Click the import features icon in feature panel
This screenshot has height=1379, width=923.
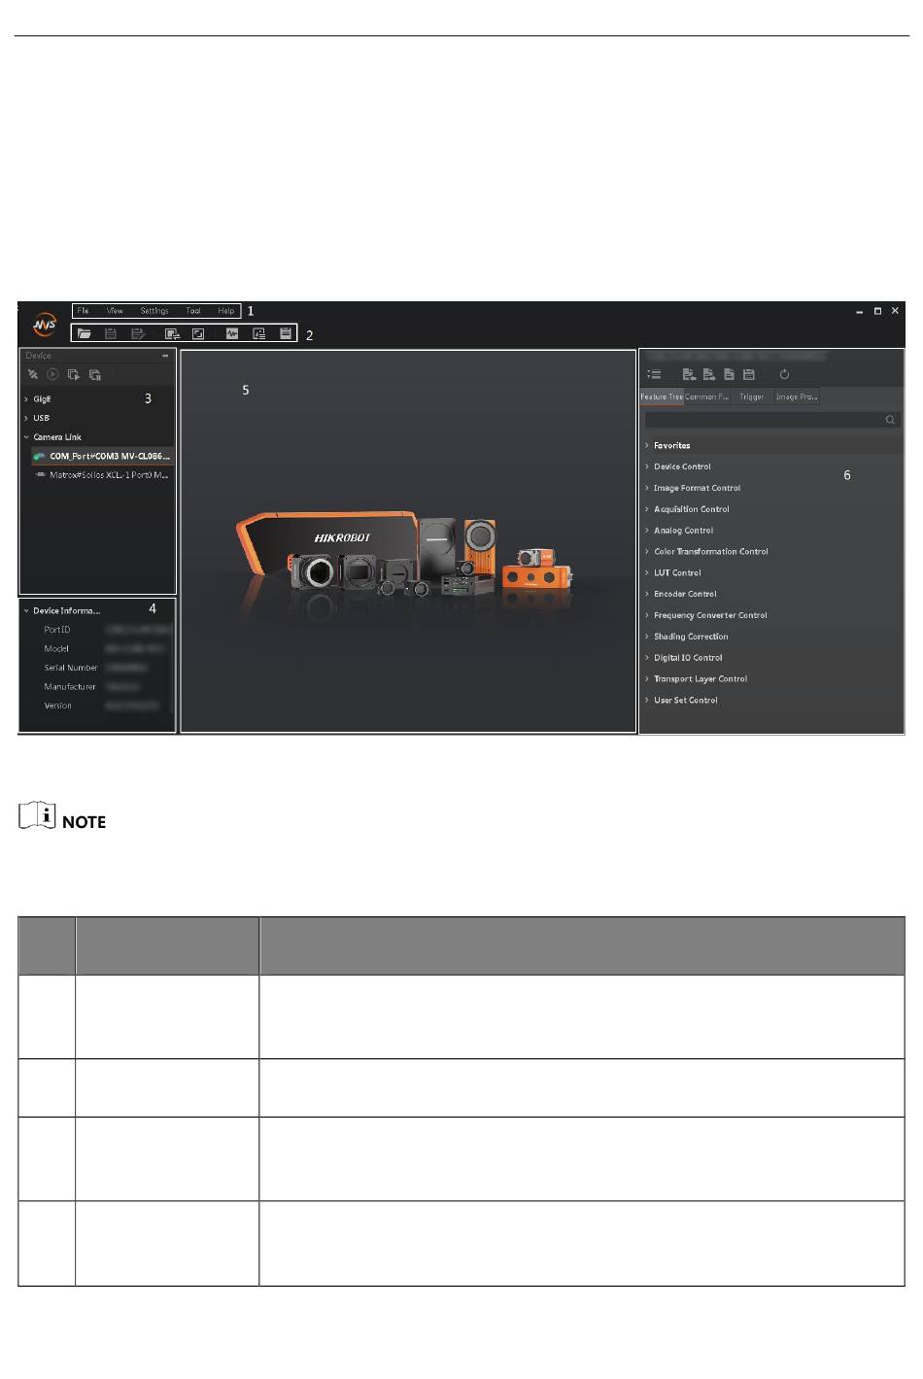(689, 374)
